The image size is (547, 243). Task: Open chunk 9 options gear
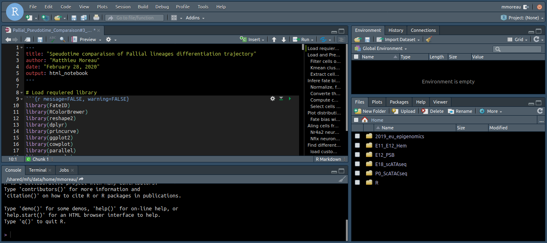272,99
